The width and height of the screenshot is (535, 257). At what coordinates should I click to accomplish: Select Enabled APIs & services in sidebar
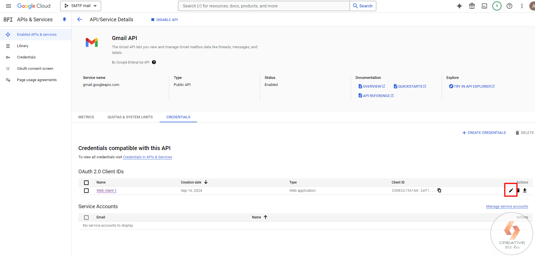point(35,35)
